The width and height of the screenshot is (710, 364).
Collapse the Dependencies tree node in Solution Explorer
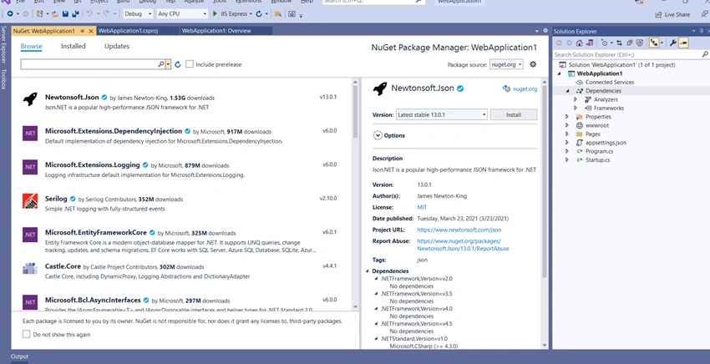click(x=567, y=90)
